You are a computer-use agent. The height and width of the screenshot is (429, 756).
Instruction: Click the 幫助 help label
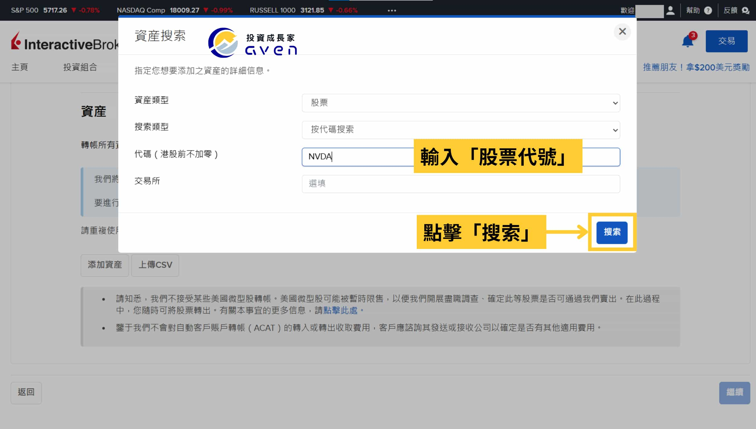tap(693, 11)
